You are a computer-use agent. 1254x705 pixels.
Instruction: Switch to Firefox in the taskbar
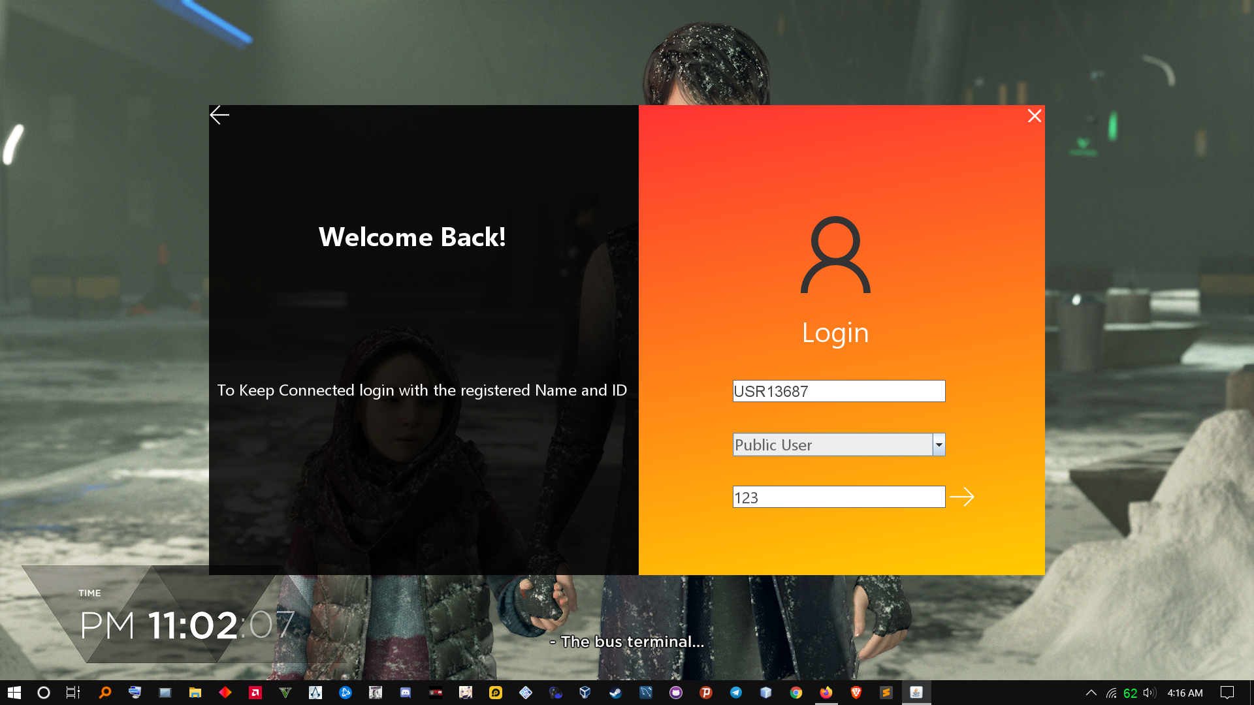point(826,693)
